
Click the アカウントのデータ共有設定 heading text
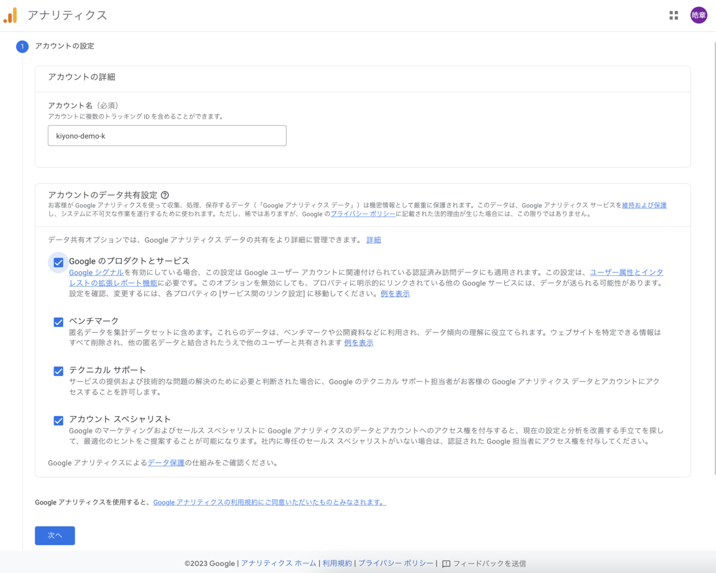[x=103, y=195]
